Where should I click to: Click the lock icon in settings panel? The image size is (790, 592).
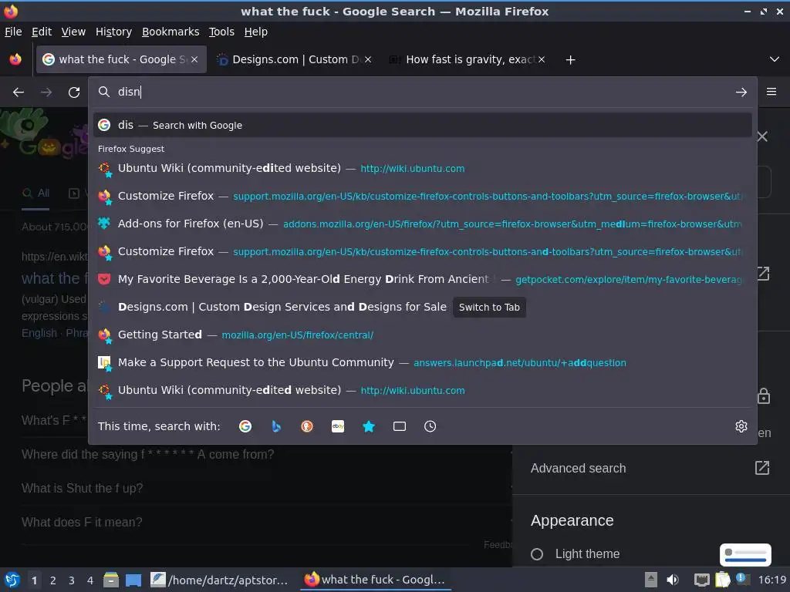coord(764,396)
